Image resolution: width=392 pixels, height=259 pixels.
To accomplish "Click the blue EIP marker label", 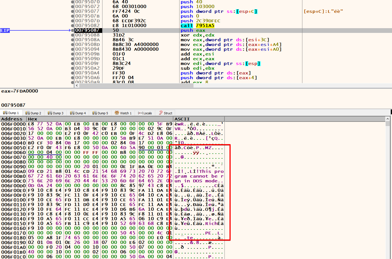I will pos(5,30).
